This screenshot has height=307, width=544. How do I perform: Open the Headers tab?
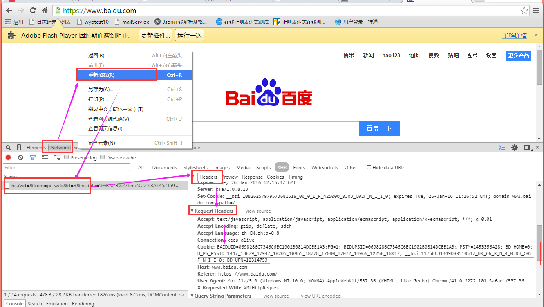[208, 177]
